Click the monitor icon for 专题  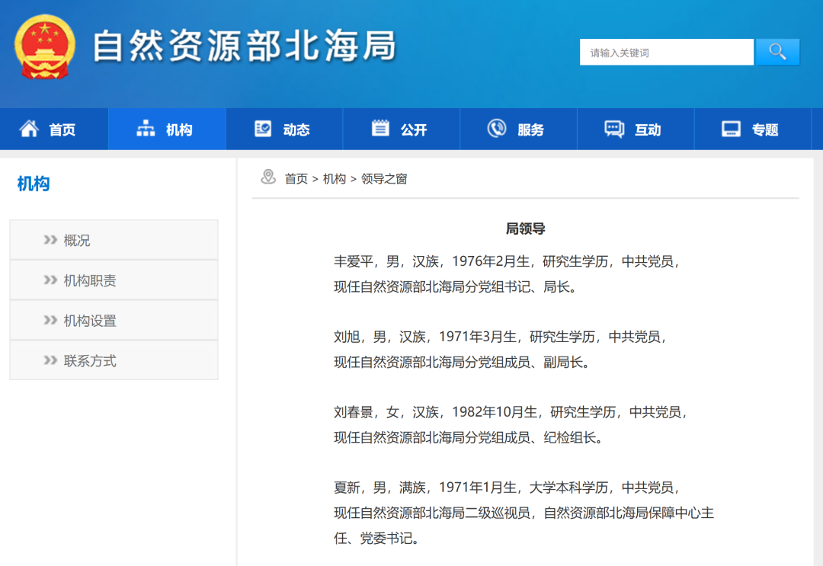pyautogui.click(x=732, y=129)
